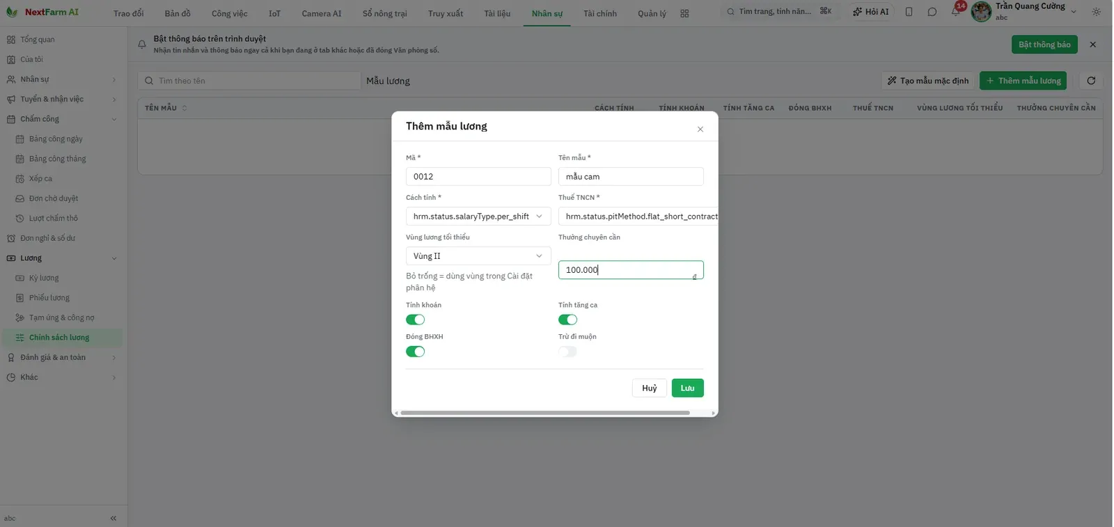This screenshot has height=527, width=1114.
Task: Collapse the sidebar with double-chevron icon
Action: click(113, 518)
